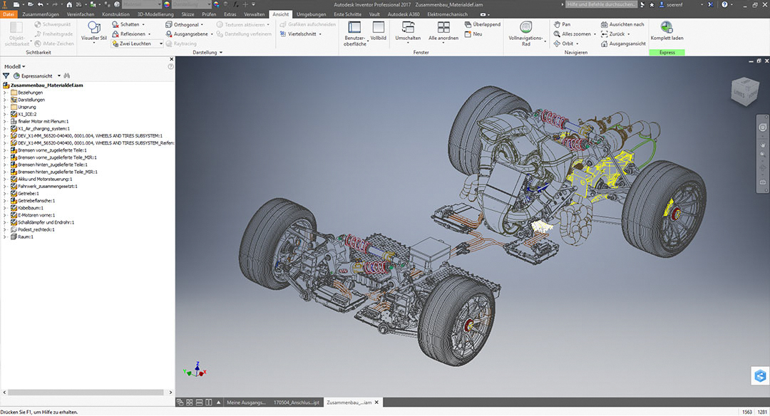Open the Datei menu
This screenshot has height=416, width=770.
pos(9,14)
